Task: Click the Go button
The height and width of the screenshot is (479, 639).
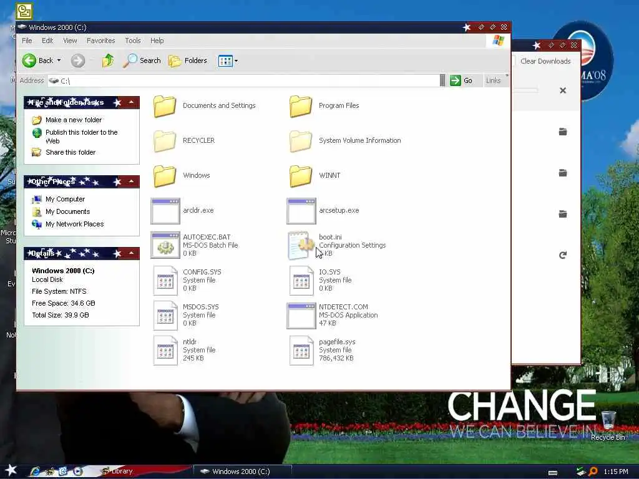Action: [461, 80]
